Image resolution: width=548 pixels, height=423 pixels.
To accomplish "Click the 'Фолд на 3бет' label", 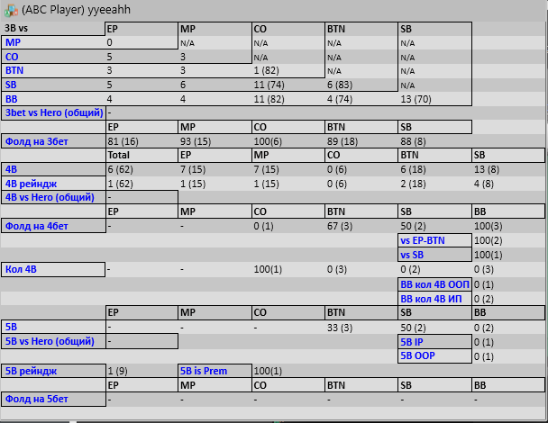I will click(37, 141).
